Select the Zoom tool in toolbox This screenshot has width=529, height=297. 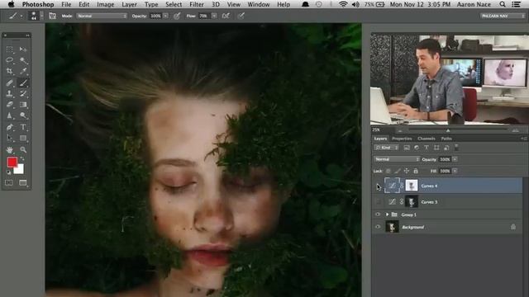(x=23, y=149)
